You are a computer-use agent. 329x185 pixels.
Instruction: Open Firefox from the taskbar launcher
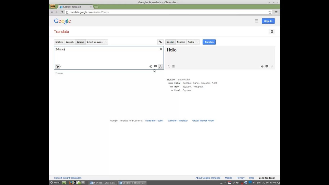coord(71,183)
